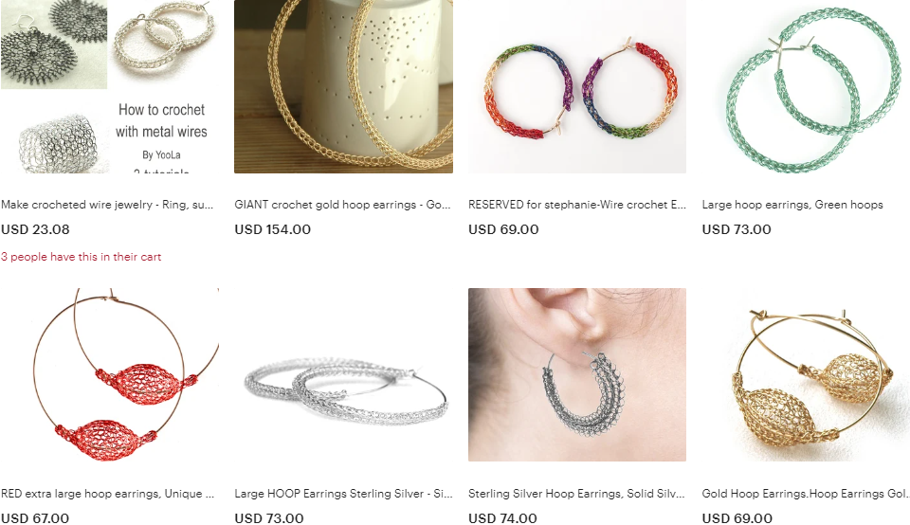
Task: Click the USD 23.08 price
Action: (35, 229)
